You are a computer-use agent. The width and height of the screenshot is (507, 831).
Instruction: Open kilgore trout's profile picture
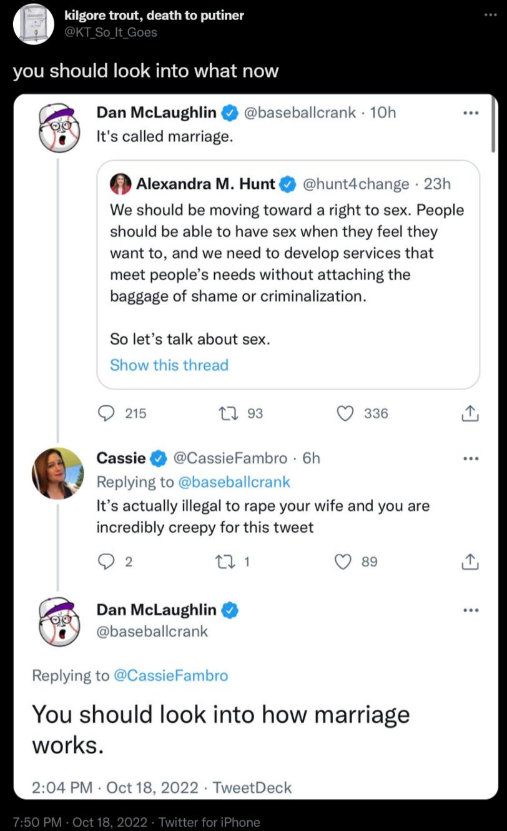[33, 24]
